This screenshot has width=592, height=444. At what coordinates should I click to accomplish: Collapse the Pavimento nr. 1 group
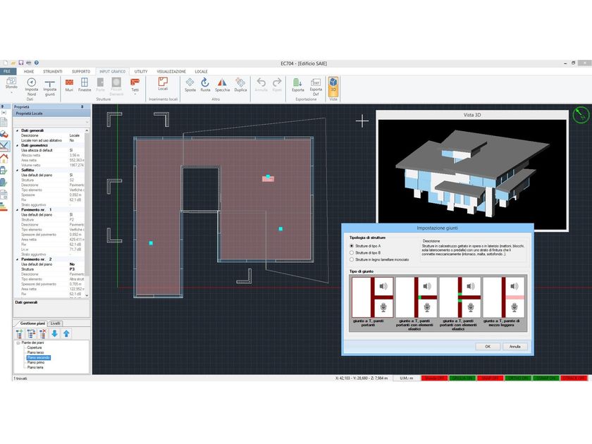click(x=18, y=209)
